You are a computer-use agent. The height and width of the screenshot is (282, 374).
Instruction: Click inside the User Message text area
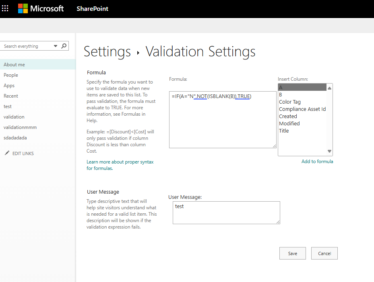[226, 213]
